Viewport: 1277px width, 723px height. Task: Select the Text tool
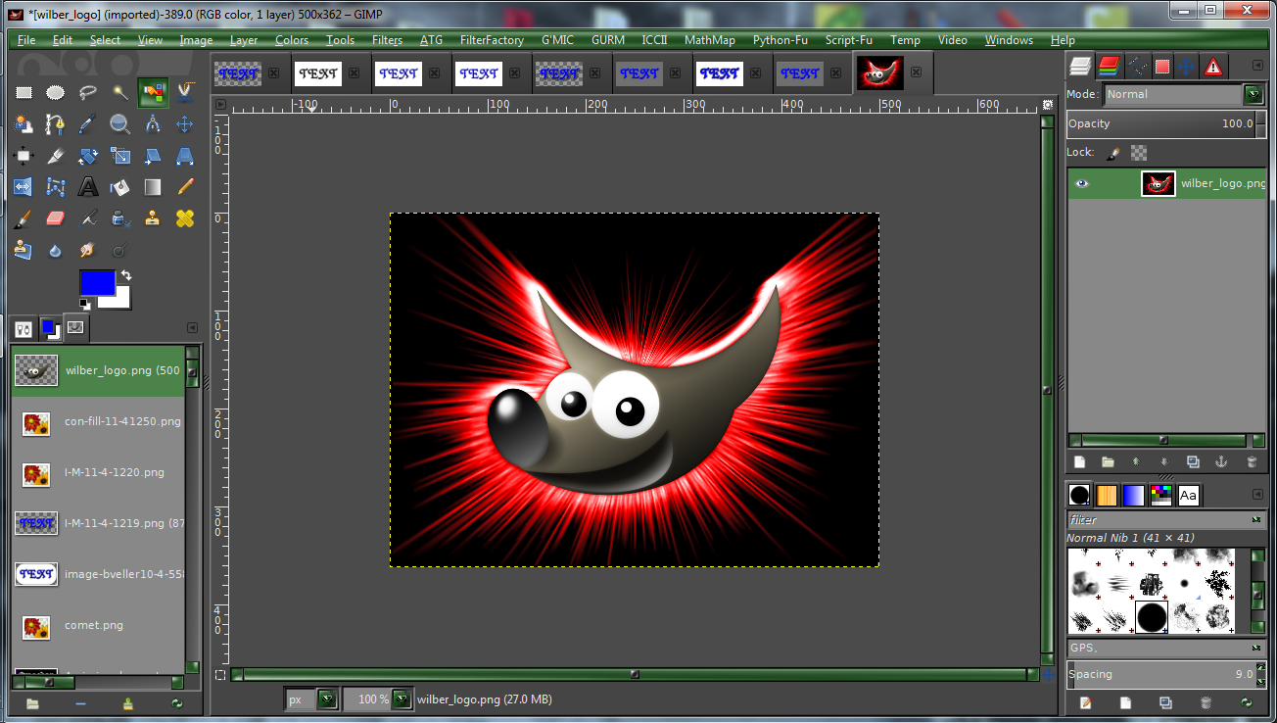(x=86, y=186)
